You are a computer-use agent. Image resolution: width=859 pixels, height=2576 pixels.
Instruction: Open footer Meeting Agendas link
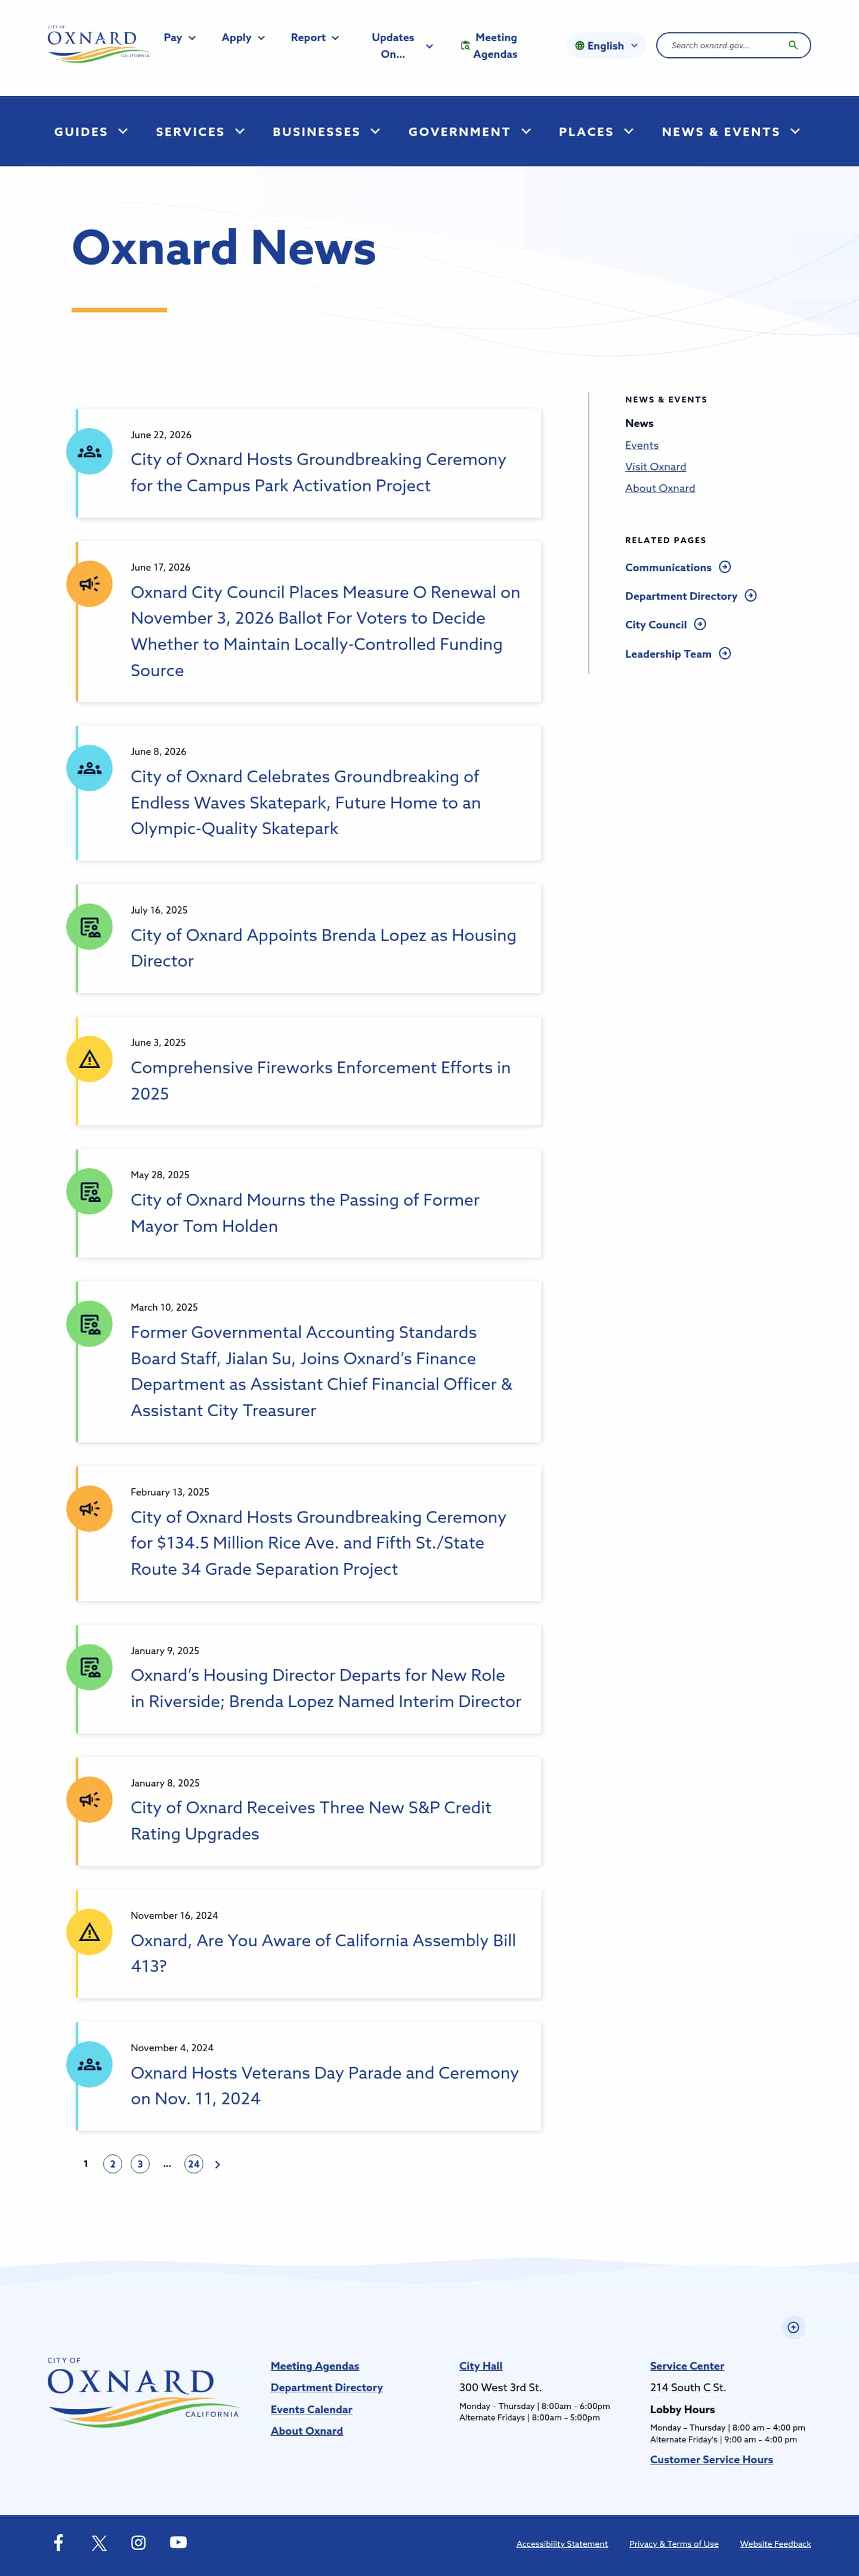[314, 2366]
